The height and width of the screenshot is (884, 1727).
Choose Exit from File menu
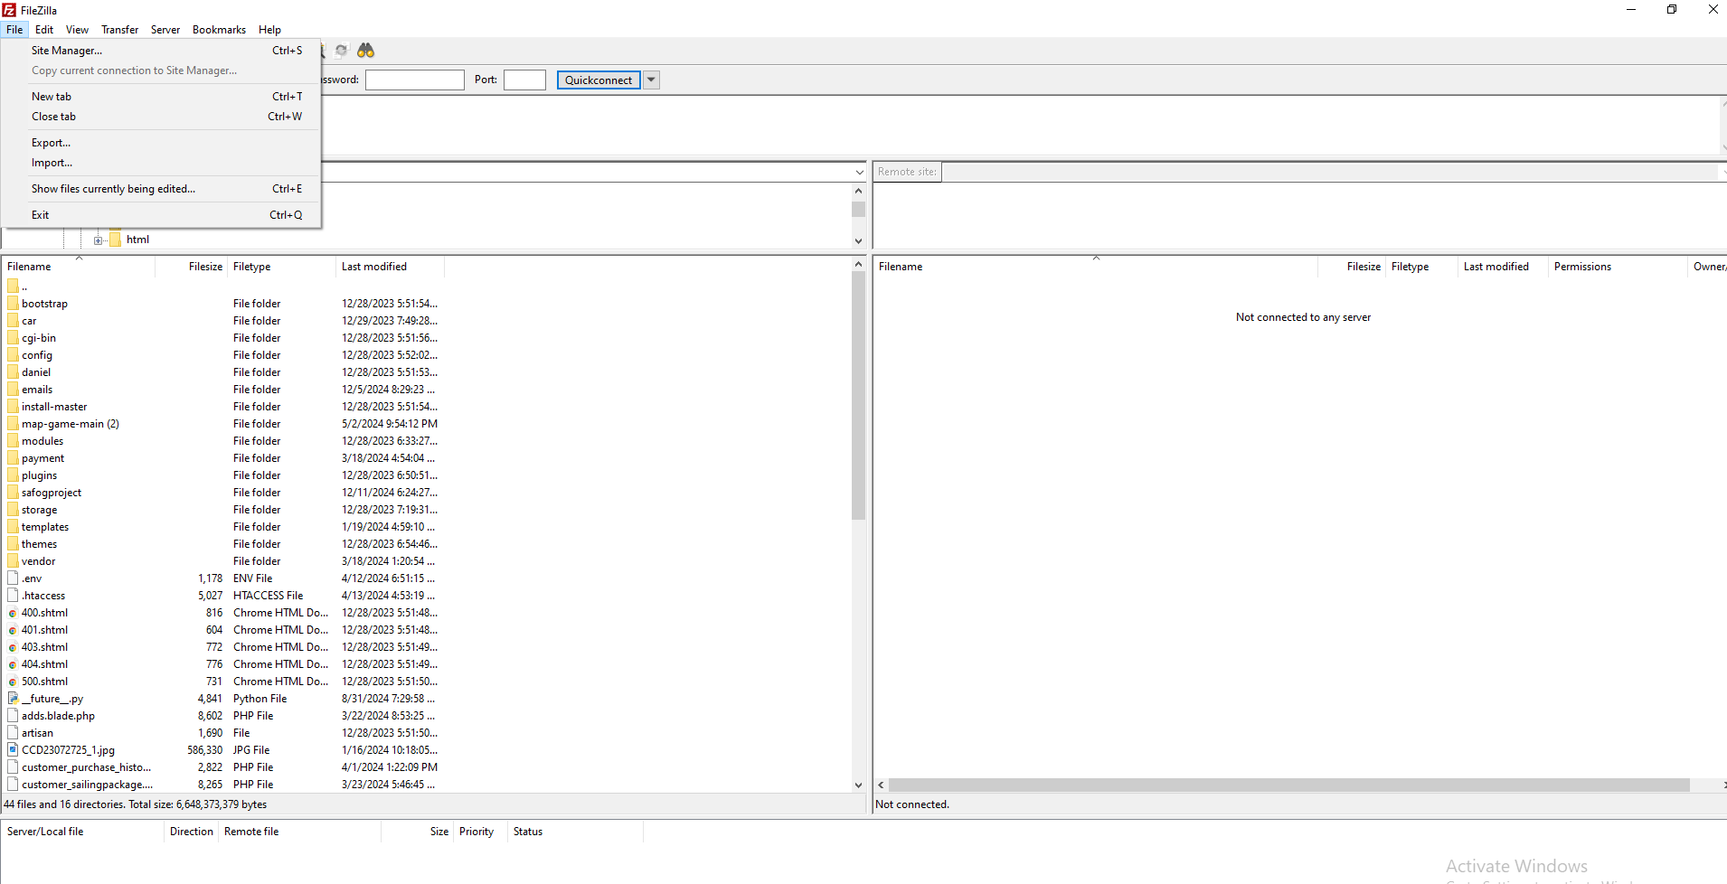pyautogui.click(x=161, y=215)
